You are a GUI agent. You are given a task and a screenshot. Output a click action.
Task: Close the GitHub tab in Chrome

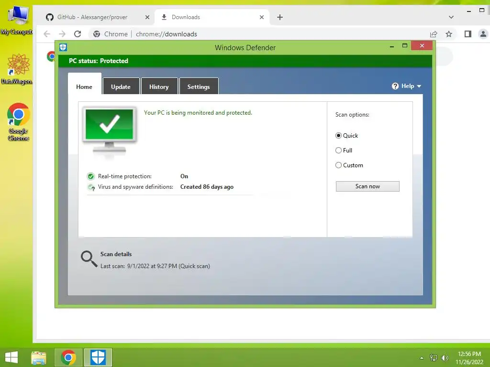click(x=147, y=17)
